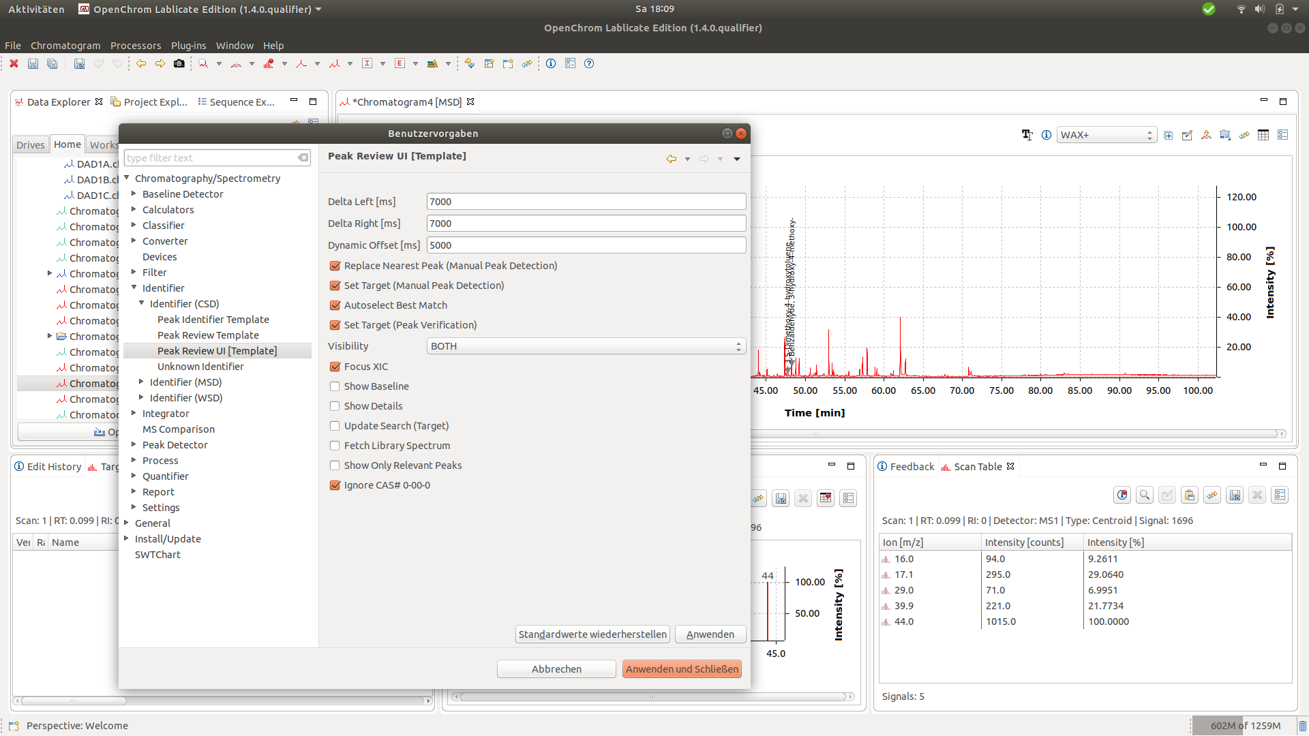Click Standardwerte wiederherstellen button

pos(592,634)
